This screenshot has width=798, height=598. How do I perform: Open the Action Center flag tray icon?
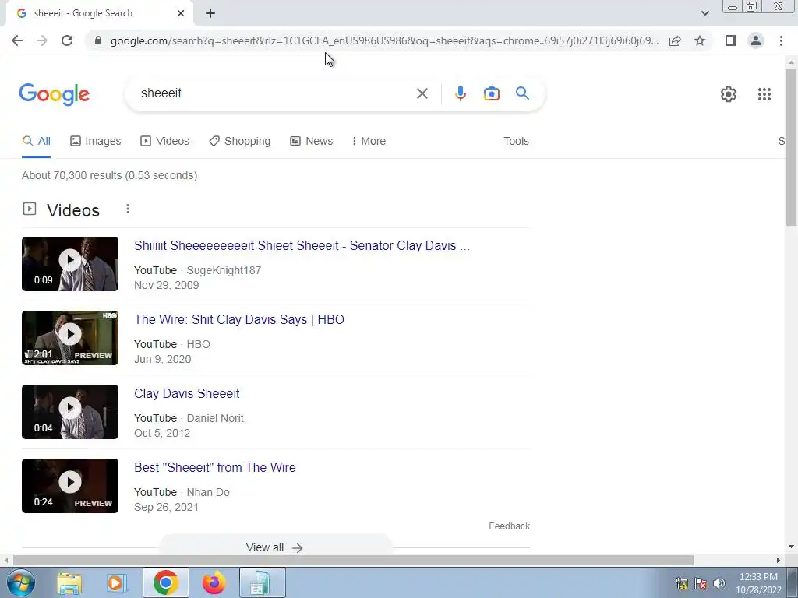point(701,583)
